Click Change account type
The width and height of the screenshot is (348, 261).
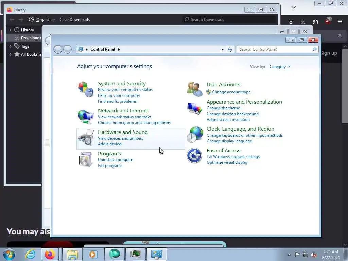(x=231, y=92)
